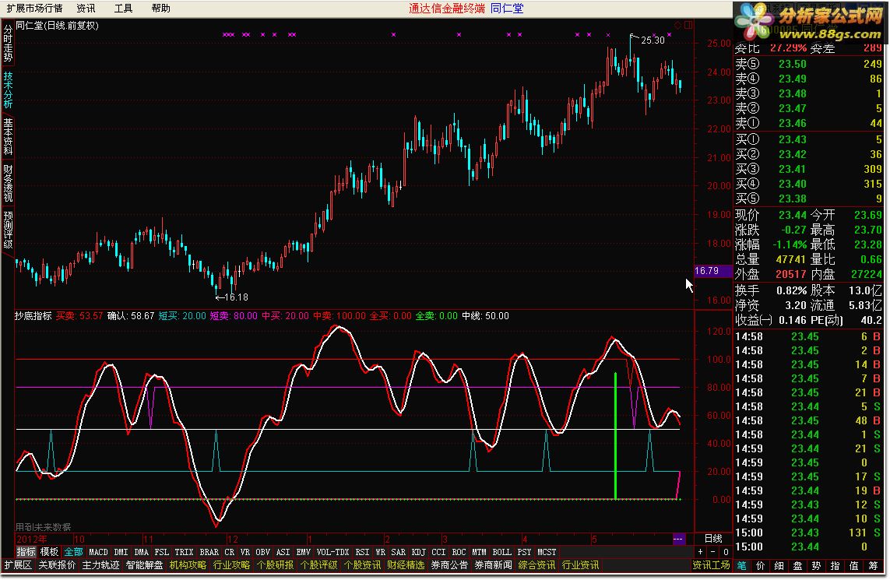890x580 pixels.
Task: Open the 智能解盘 tab
Action: coord(144,565)
